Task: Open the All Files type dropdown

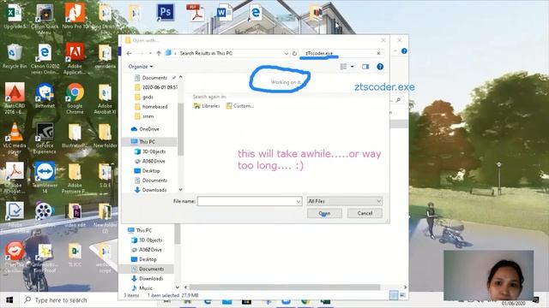Action: [345, 201]
